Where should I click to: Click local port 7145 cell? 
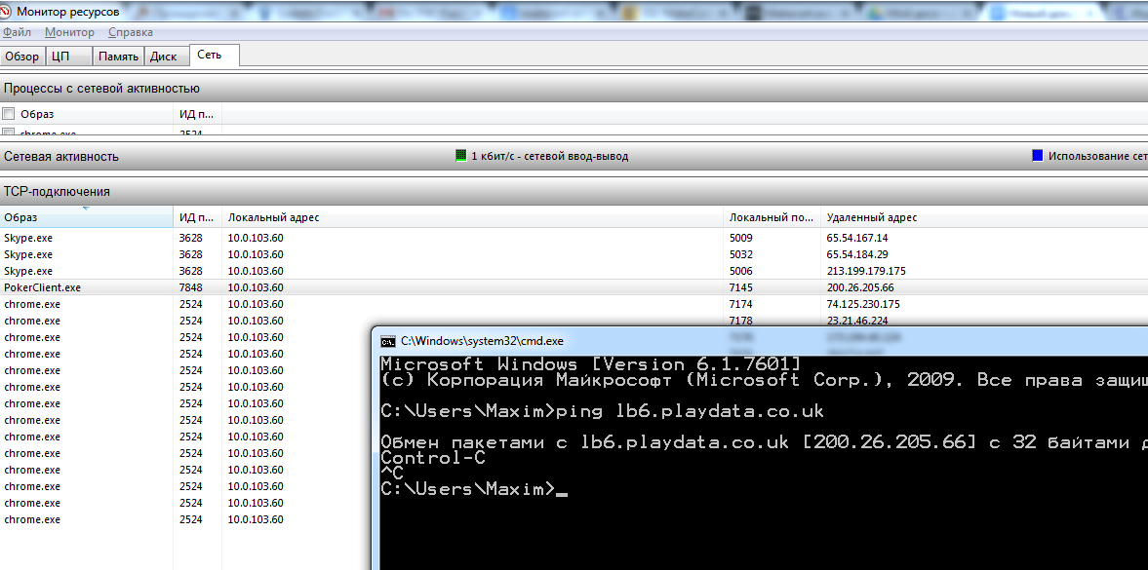point(741,287)
